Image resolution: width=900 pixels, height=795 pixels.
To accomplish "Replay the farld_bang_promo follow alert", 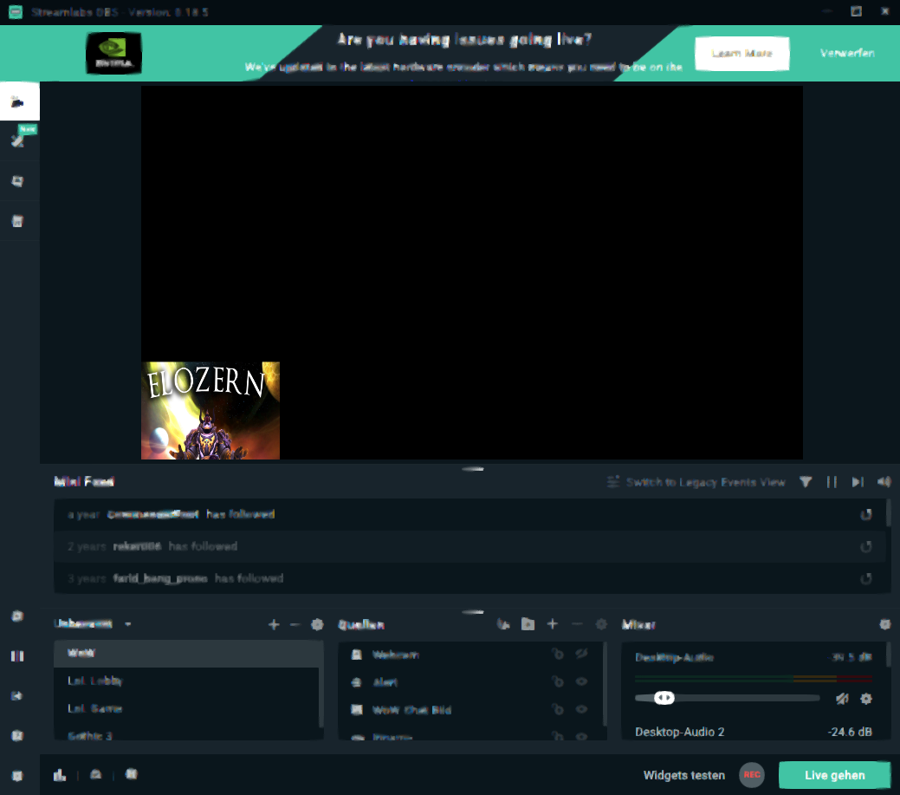I will tap(865, 578).
